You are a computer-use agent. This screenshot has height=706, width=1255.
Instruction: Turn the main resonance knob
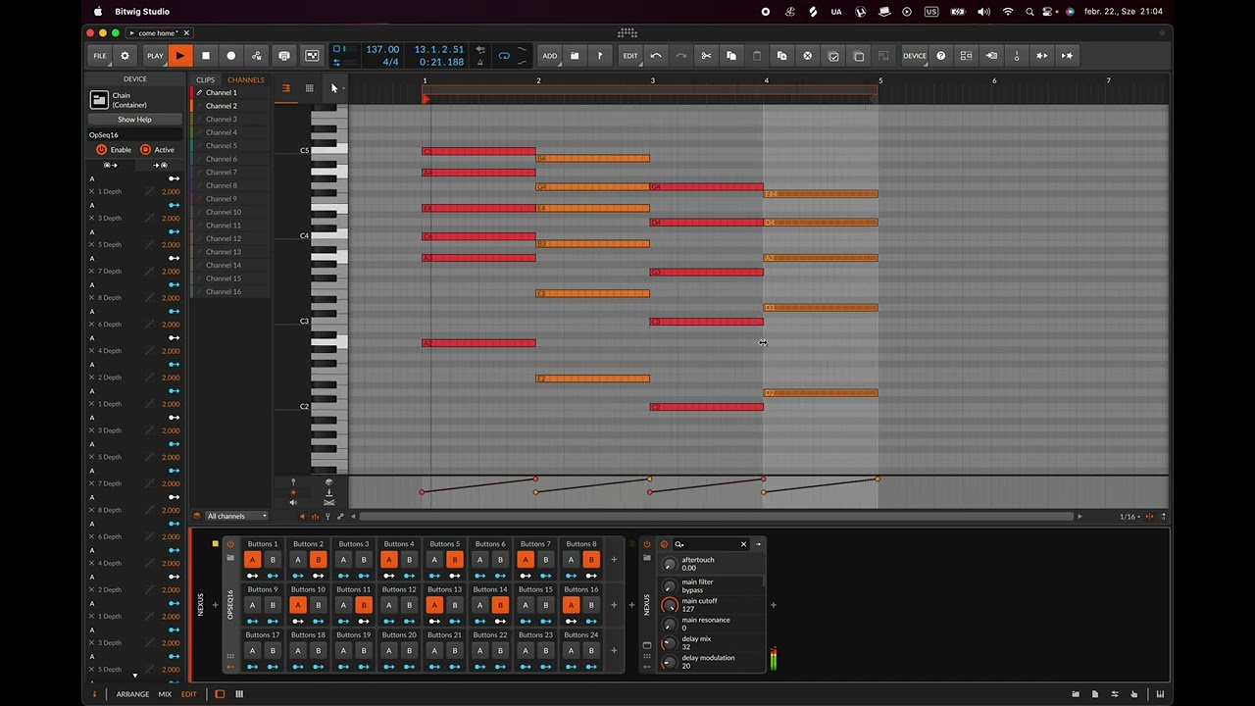click(x=670, y=624)
